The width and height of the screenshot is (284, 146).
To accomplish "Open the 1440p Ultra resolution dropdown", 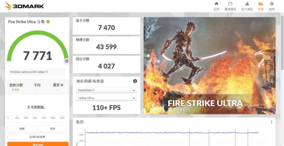I will [106, 98].
